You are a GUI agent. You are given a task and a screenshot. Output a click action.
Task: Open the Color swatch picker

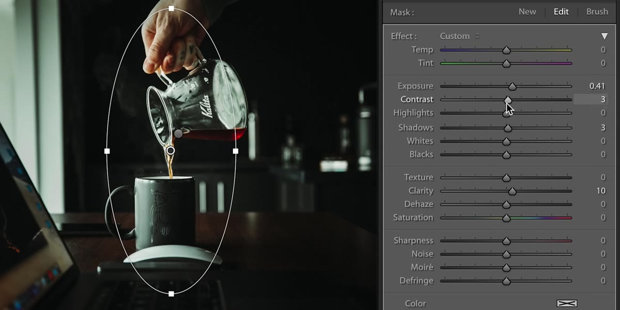(567, 304)
